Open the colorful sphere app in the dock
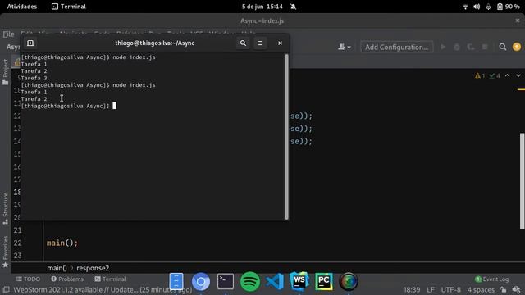The image size is (525, 295). (349, 281)
